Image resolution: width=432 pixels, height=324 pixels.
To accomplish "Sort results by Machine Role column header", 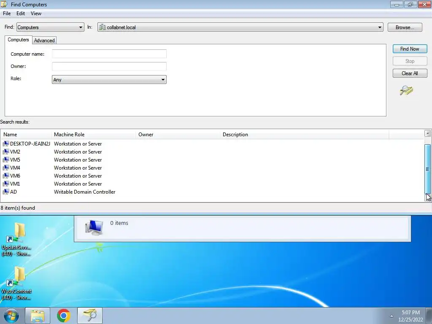I will (x=93, y=135).
